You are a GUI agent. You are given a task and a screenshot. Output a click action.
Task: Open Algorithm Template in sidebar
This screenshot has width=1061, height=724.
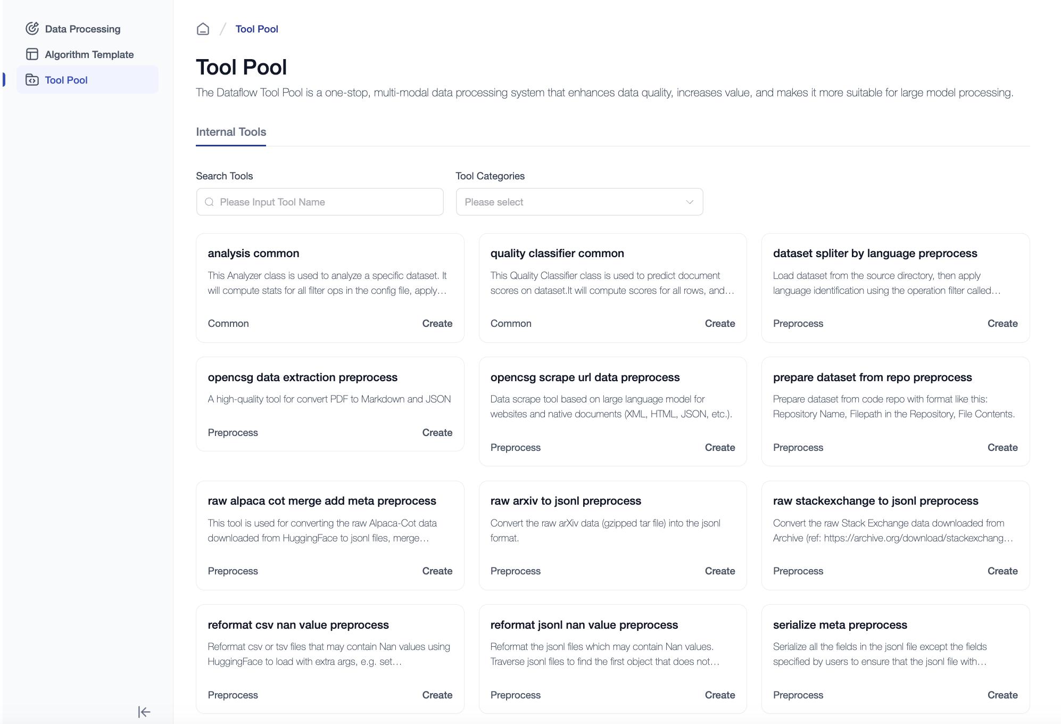[x=89, y=54]
